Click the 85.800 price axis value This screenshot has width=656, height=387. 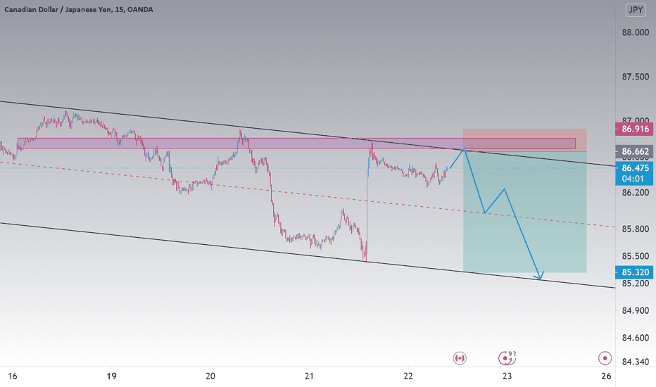(x=635, y=229)
